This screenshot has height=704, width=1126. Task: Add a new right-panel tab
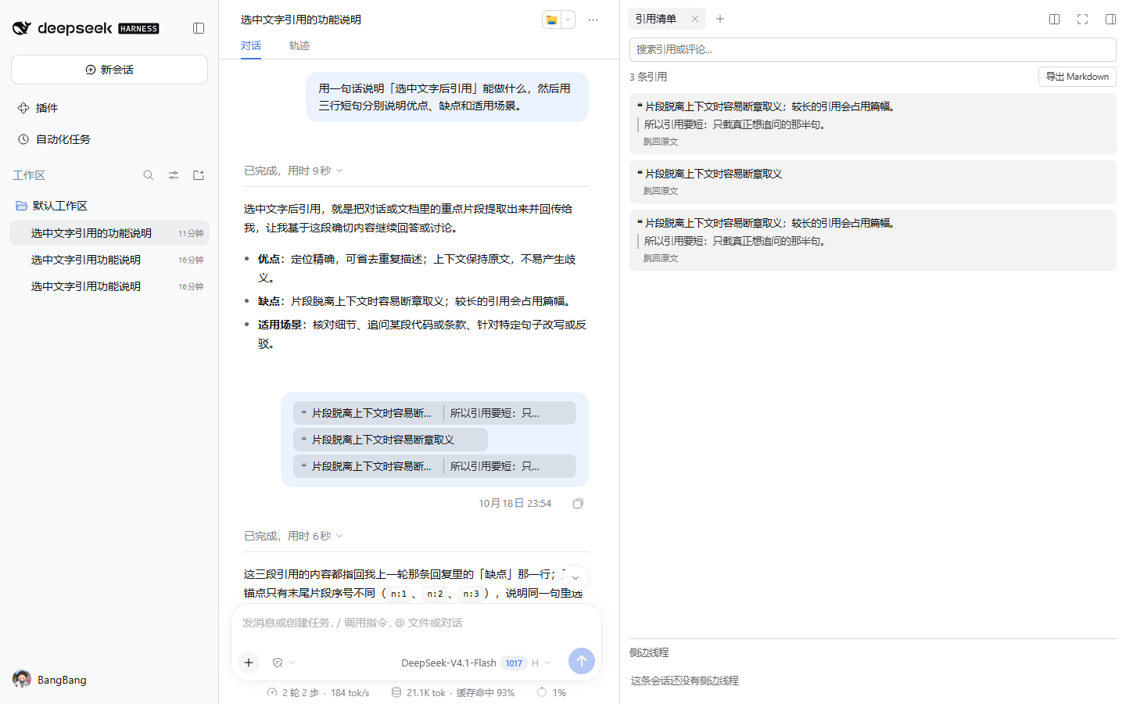pyautogui.click(x=720, y=19)
